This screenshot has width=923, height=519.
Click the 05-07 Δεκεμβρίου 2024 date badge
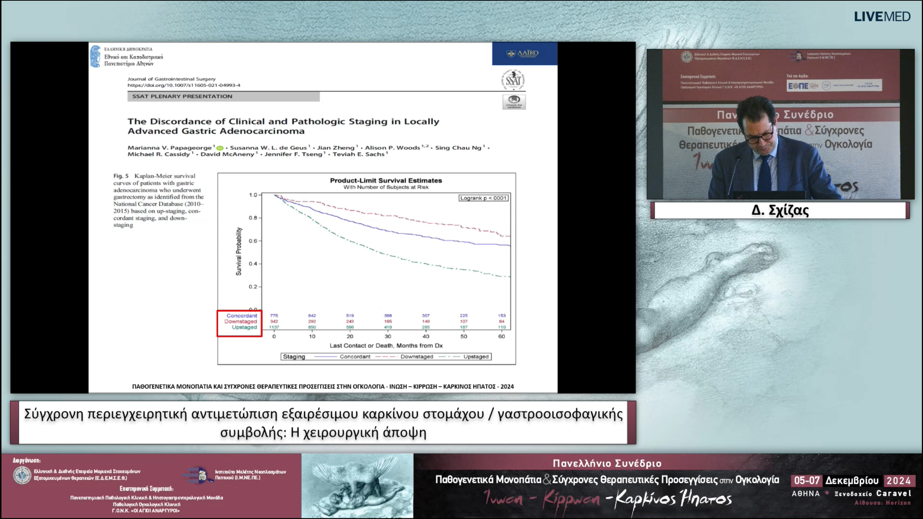(853, 480)
